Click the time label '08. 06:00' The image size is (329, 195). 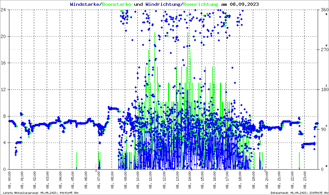pyautogui.click(x=86, y=180)
